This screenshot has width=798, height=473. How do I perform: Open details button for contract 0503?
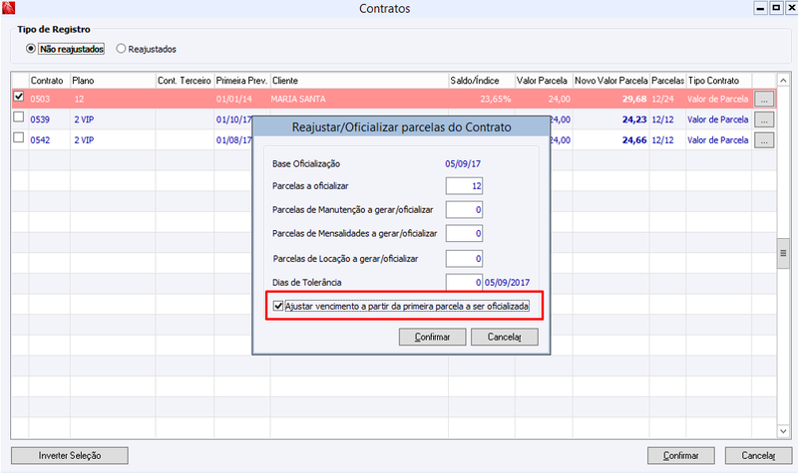[764, 99]
